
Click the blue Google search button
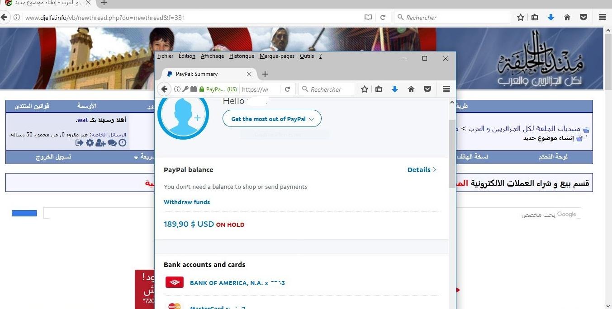[24, 213]
